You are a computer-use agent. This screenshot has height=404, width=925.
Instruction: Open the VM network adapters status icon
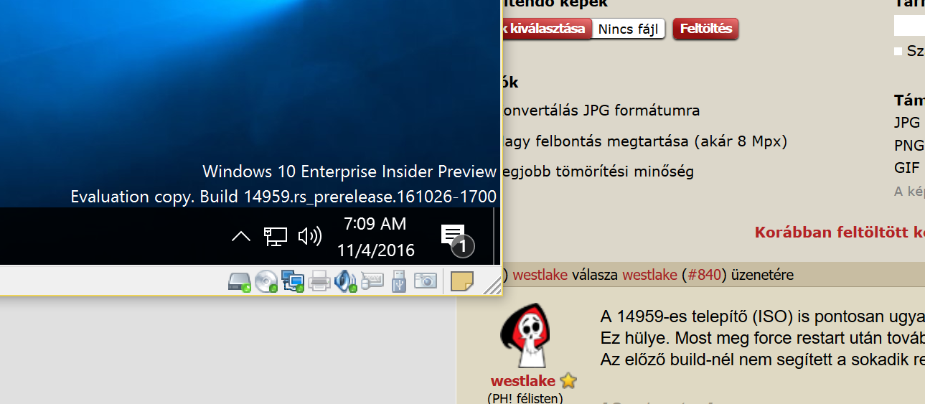tap(293, 281)
